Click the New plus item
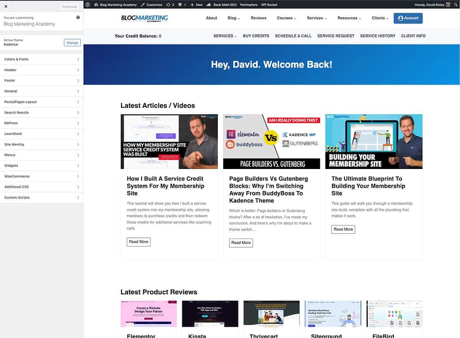Viewport: 460px width, 338px height. [x=196, y=4]
